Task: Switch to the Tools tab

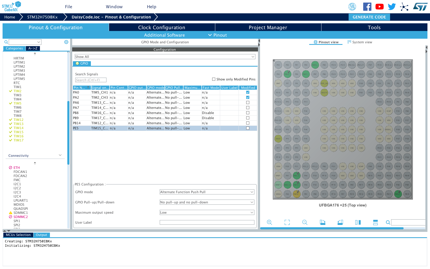Action: tap(374, 27)
